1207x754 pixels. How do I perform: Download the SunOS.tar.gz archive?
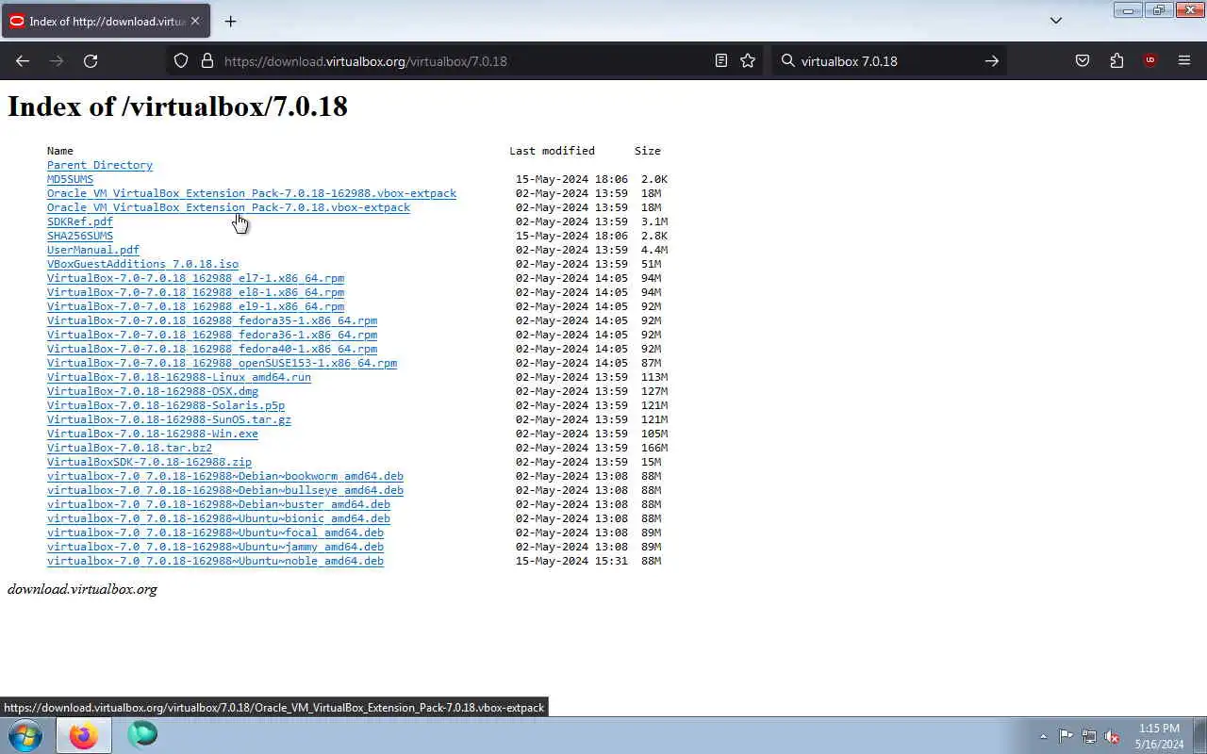[x=169, y=419]
